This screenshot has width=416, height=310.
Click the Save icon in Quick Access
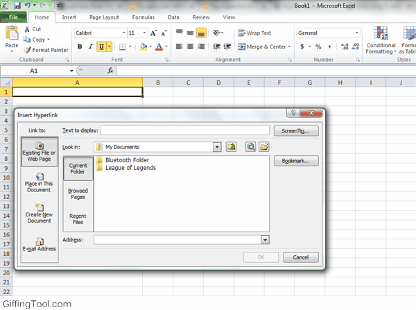[17, 5]
